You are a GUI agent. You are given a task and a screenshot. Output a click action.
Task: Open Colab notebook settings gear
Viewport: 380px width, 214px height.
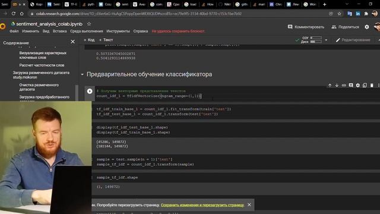click(x=367, y=27)
